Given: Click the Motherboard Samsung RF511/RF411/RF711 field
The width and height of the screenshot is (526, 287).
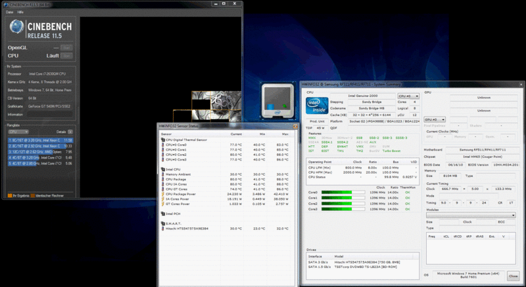Looking at the screenshot, I should point(483,150).
